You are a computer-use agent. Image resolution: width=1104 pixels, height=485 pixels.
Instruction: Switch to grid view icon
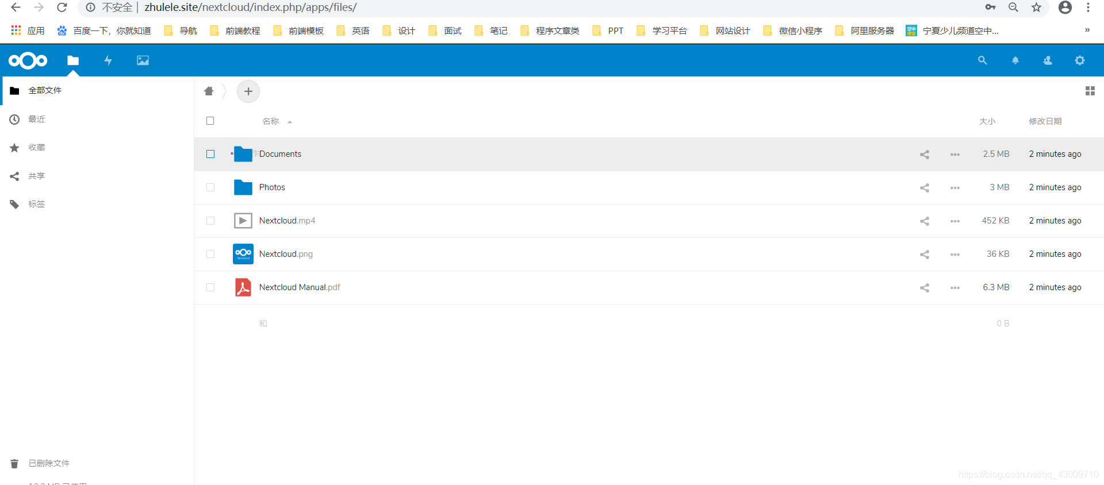tap(1090, 91)
